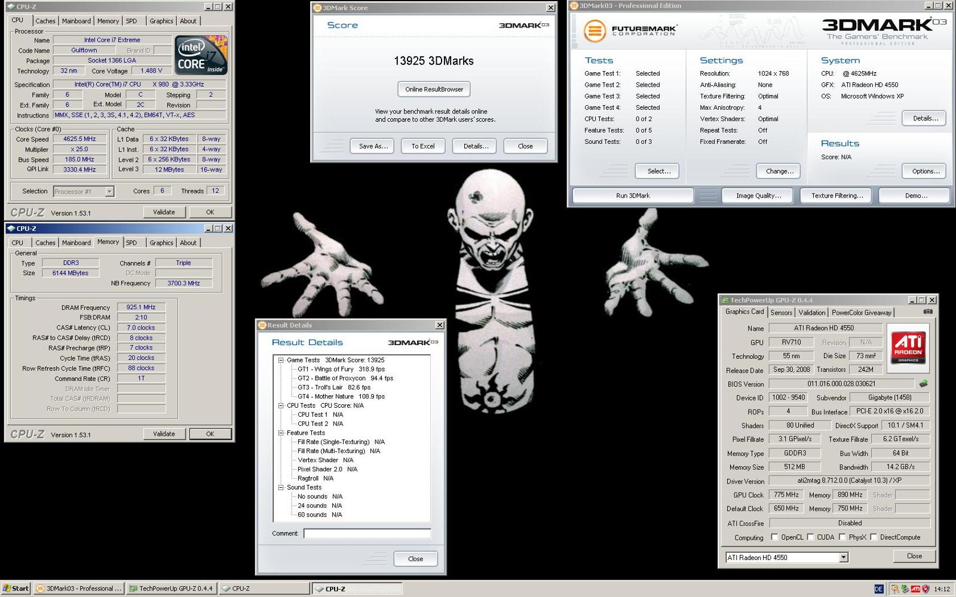
Task: Click the red ATI tray icon
Action: 915,589
